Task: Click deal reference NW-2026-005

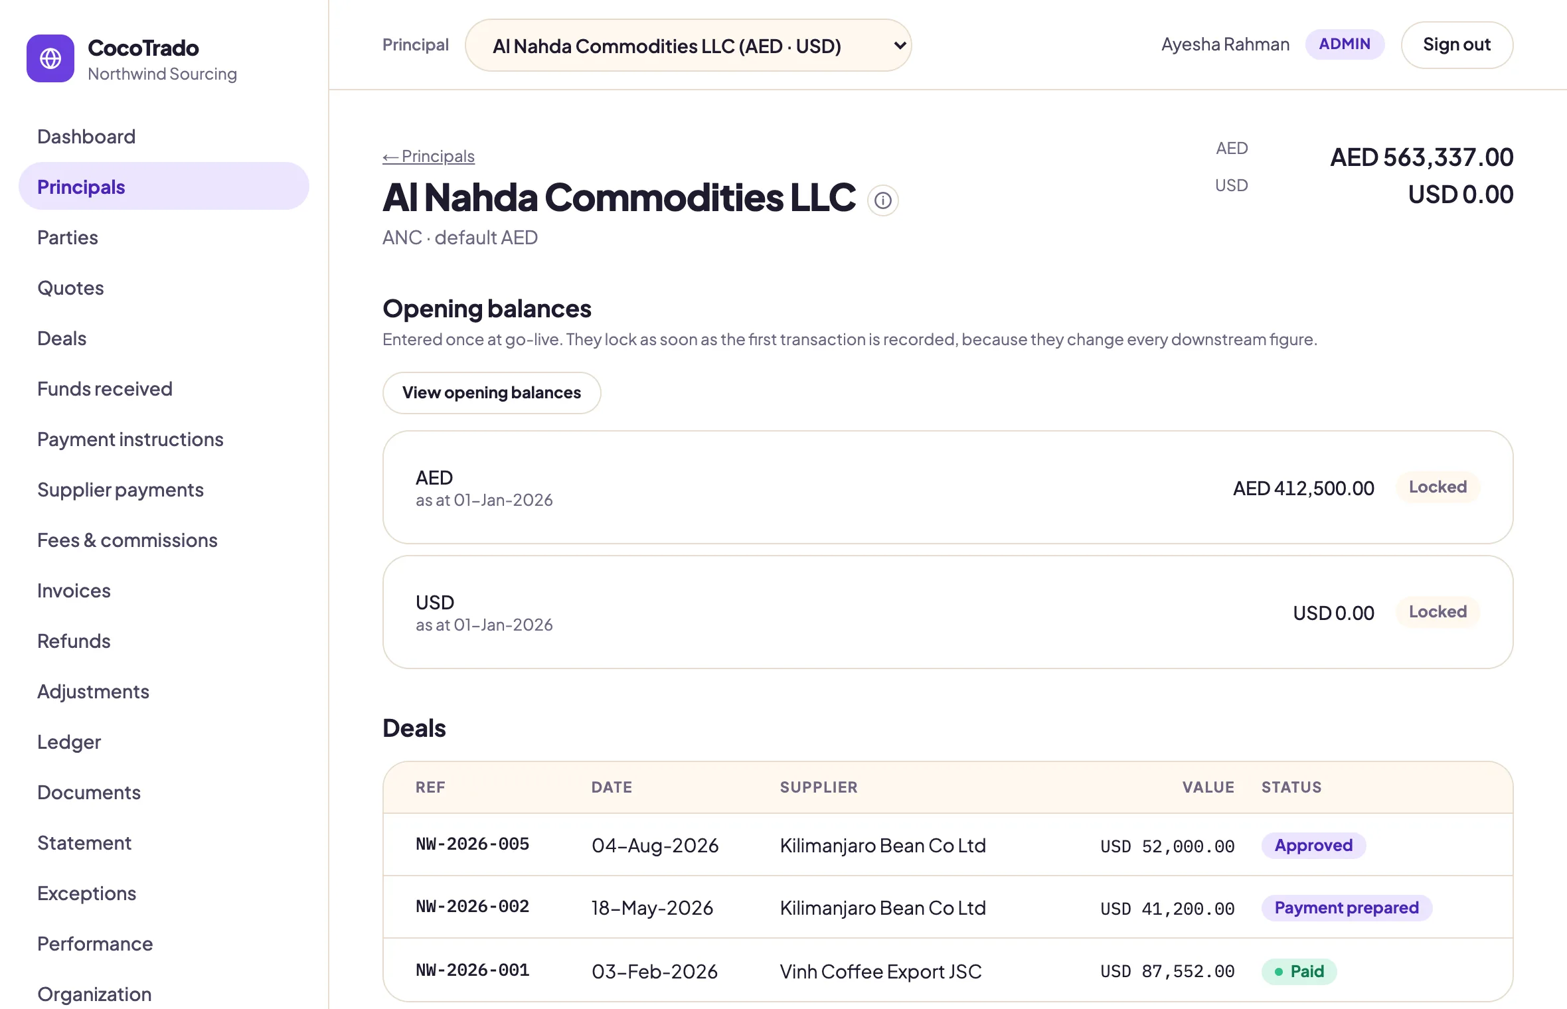Action: click(472, 844)
